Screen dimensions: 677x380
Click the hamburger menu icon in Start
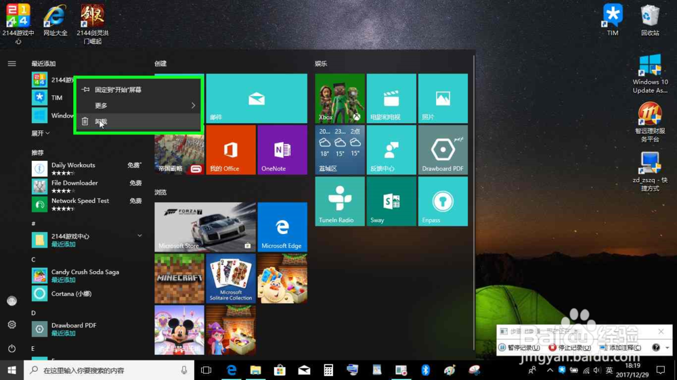[12, 64]
